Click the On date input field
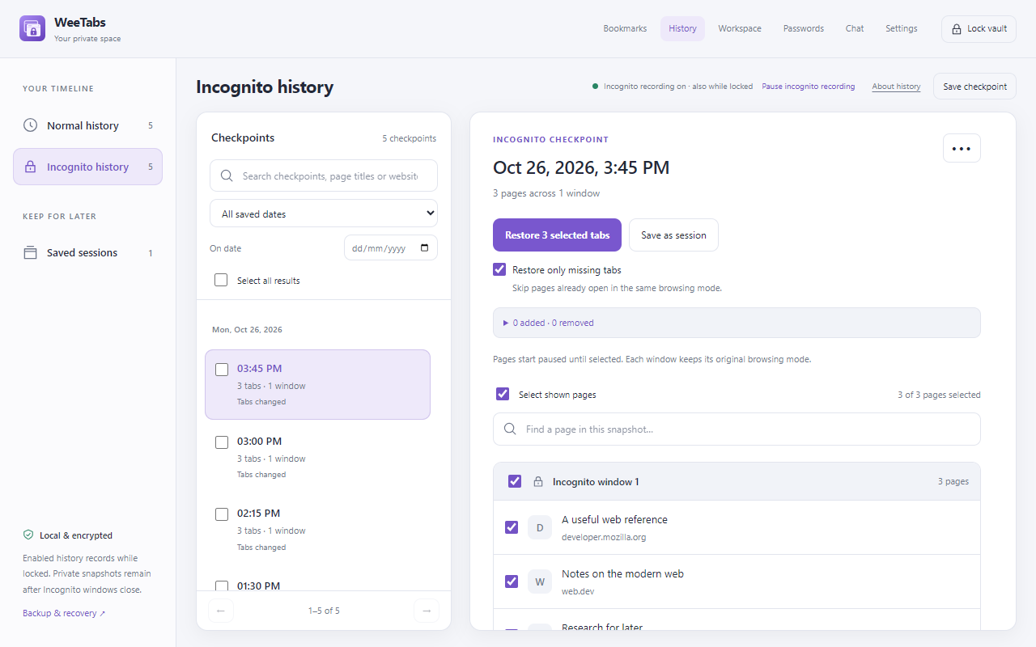1036x647 pixels. [391, 248]
